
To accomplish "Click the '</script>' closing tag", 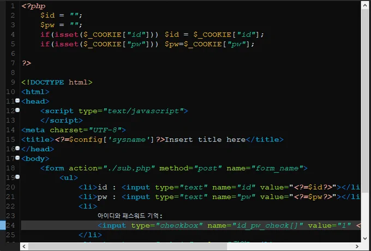I will pos(62,120).
